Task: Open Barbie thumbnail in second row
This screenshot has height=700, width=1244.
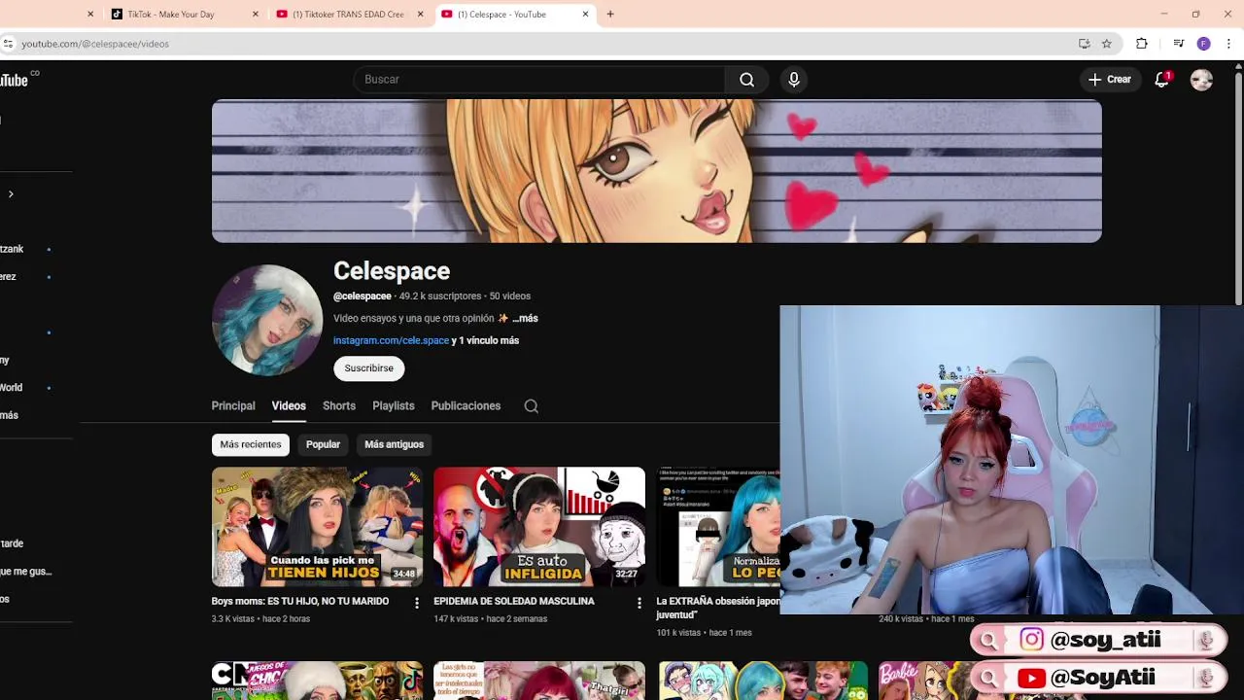Action: (924, 681)
